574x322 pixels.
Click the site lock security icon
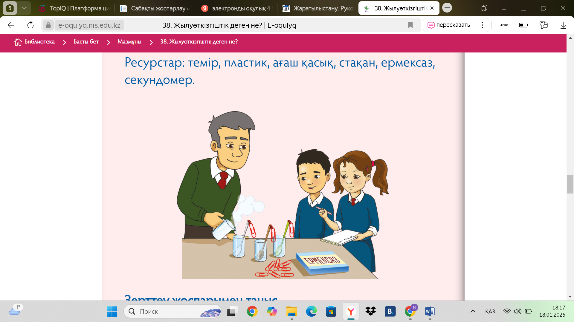tap(48, 25)
